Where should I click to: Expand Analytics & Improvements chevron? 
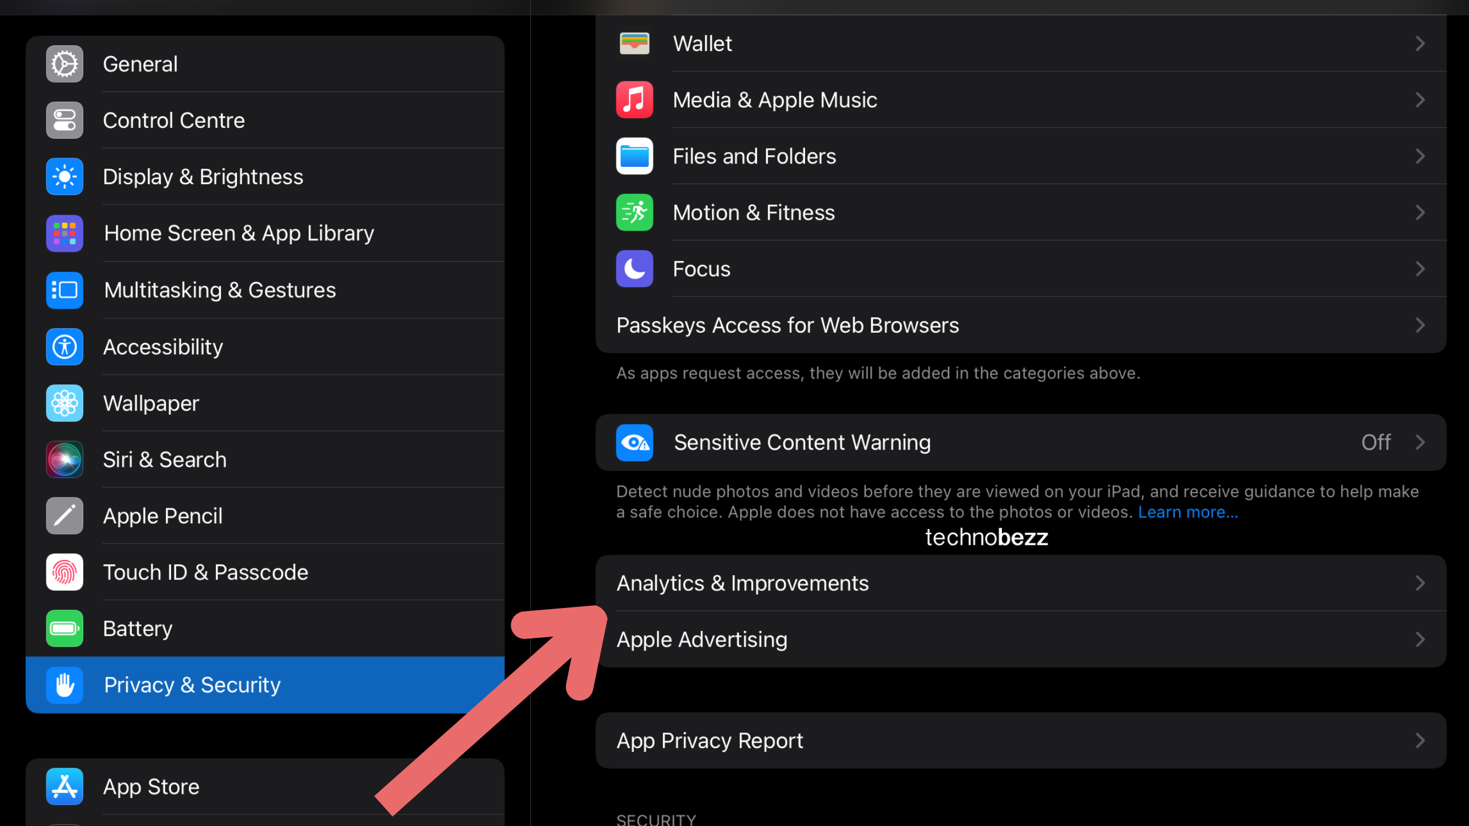tap(1420, 583)
